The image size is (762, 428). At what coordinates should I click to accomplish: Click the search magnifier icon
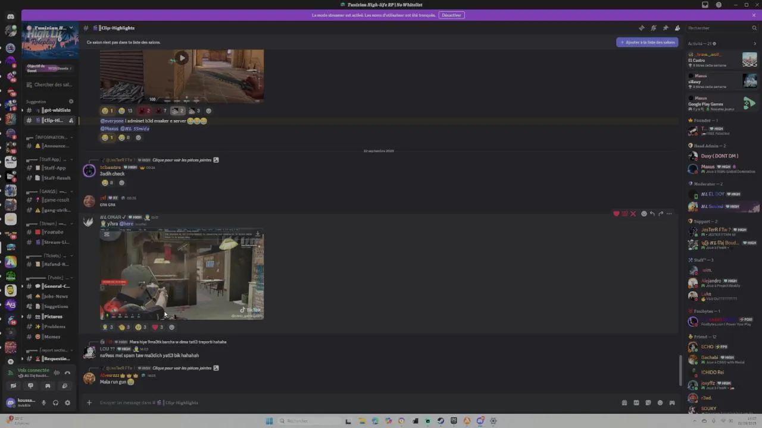pyautogui.click(x=754, y=28)
